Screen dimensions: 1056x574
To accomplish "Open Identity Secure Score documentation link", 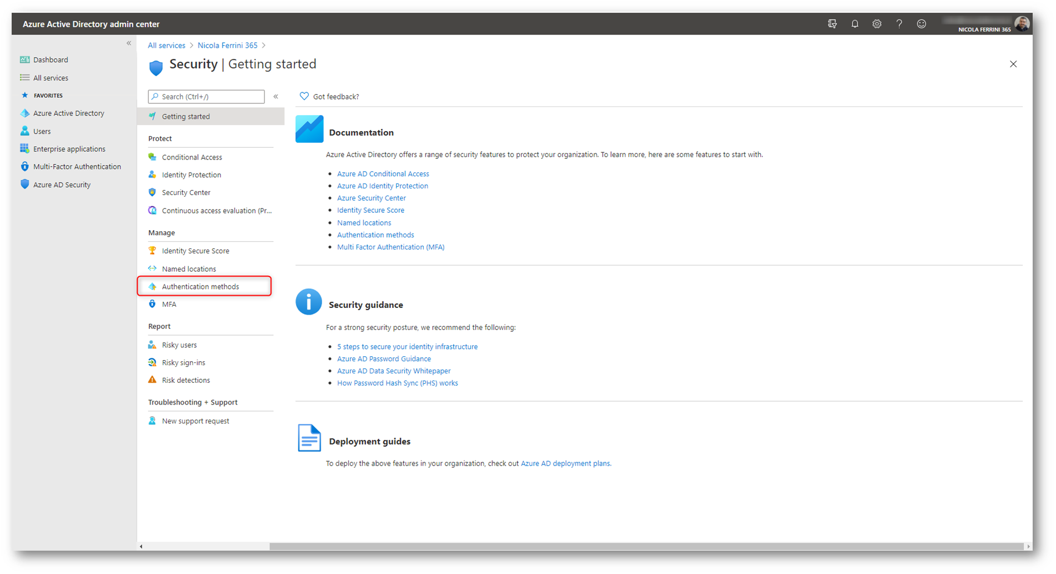I will tap(371, 211).
